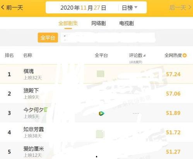Go to previous day arrow

pyautogui.click(x=3, y=7)
